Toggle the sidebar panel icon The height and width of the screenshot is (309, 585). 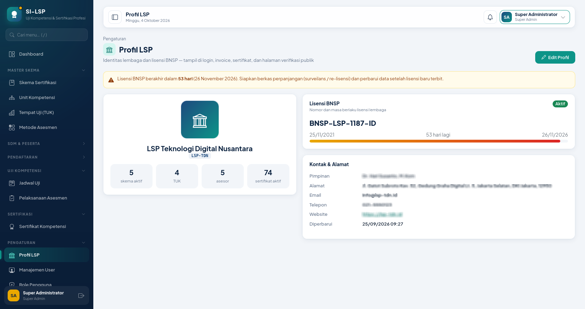tap(115, 17)
